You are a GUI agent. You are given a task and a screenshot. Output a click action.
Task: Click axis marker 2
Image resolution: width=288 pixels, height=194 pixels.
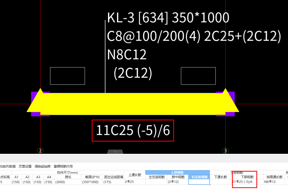(40, 151)
